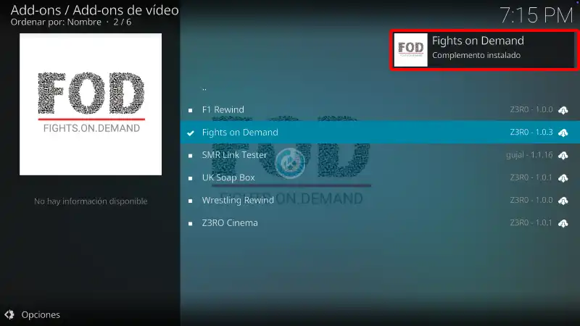580x326 pixels.
Task: Go up via the '..' parent folder row
Action: coord(380,88)
